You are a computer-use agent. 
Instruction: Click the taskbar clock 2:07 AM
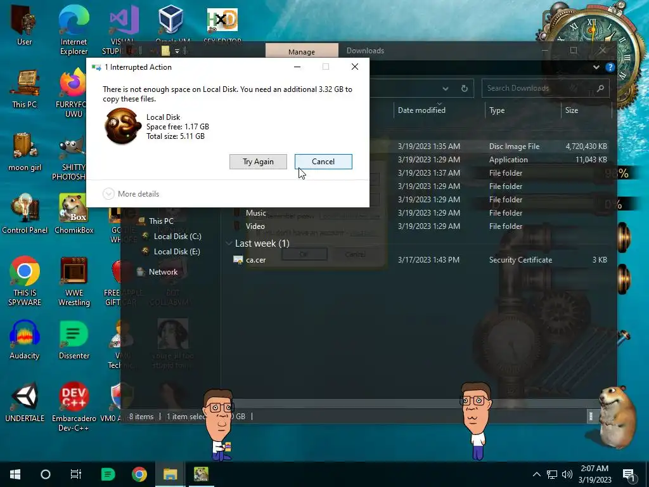tap(594, 474)
